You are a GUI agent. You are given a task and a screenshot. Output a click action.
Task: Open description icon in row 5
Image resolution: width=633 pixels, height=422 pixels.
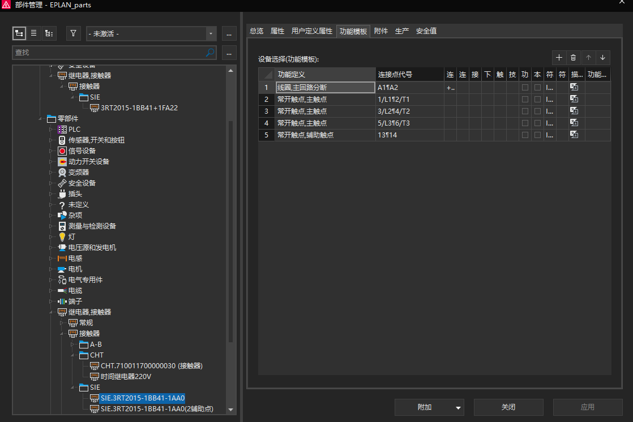574,135
